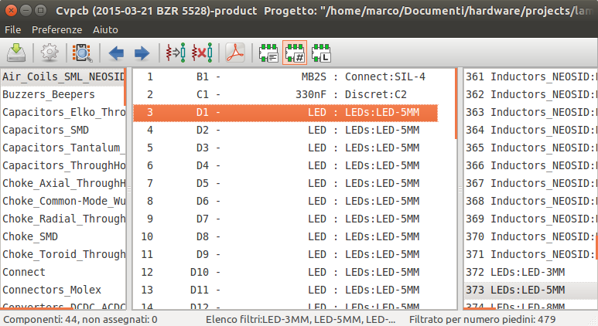Select the Capacitors_ThroughHo library
This screenshot has width=598, height=326.
63,165
